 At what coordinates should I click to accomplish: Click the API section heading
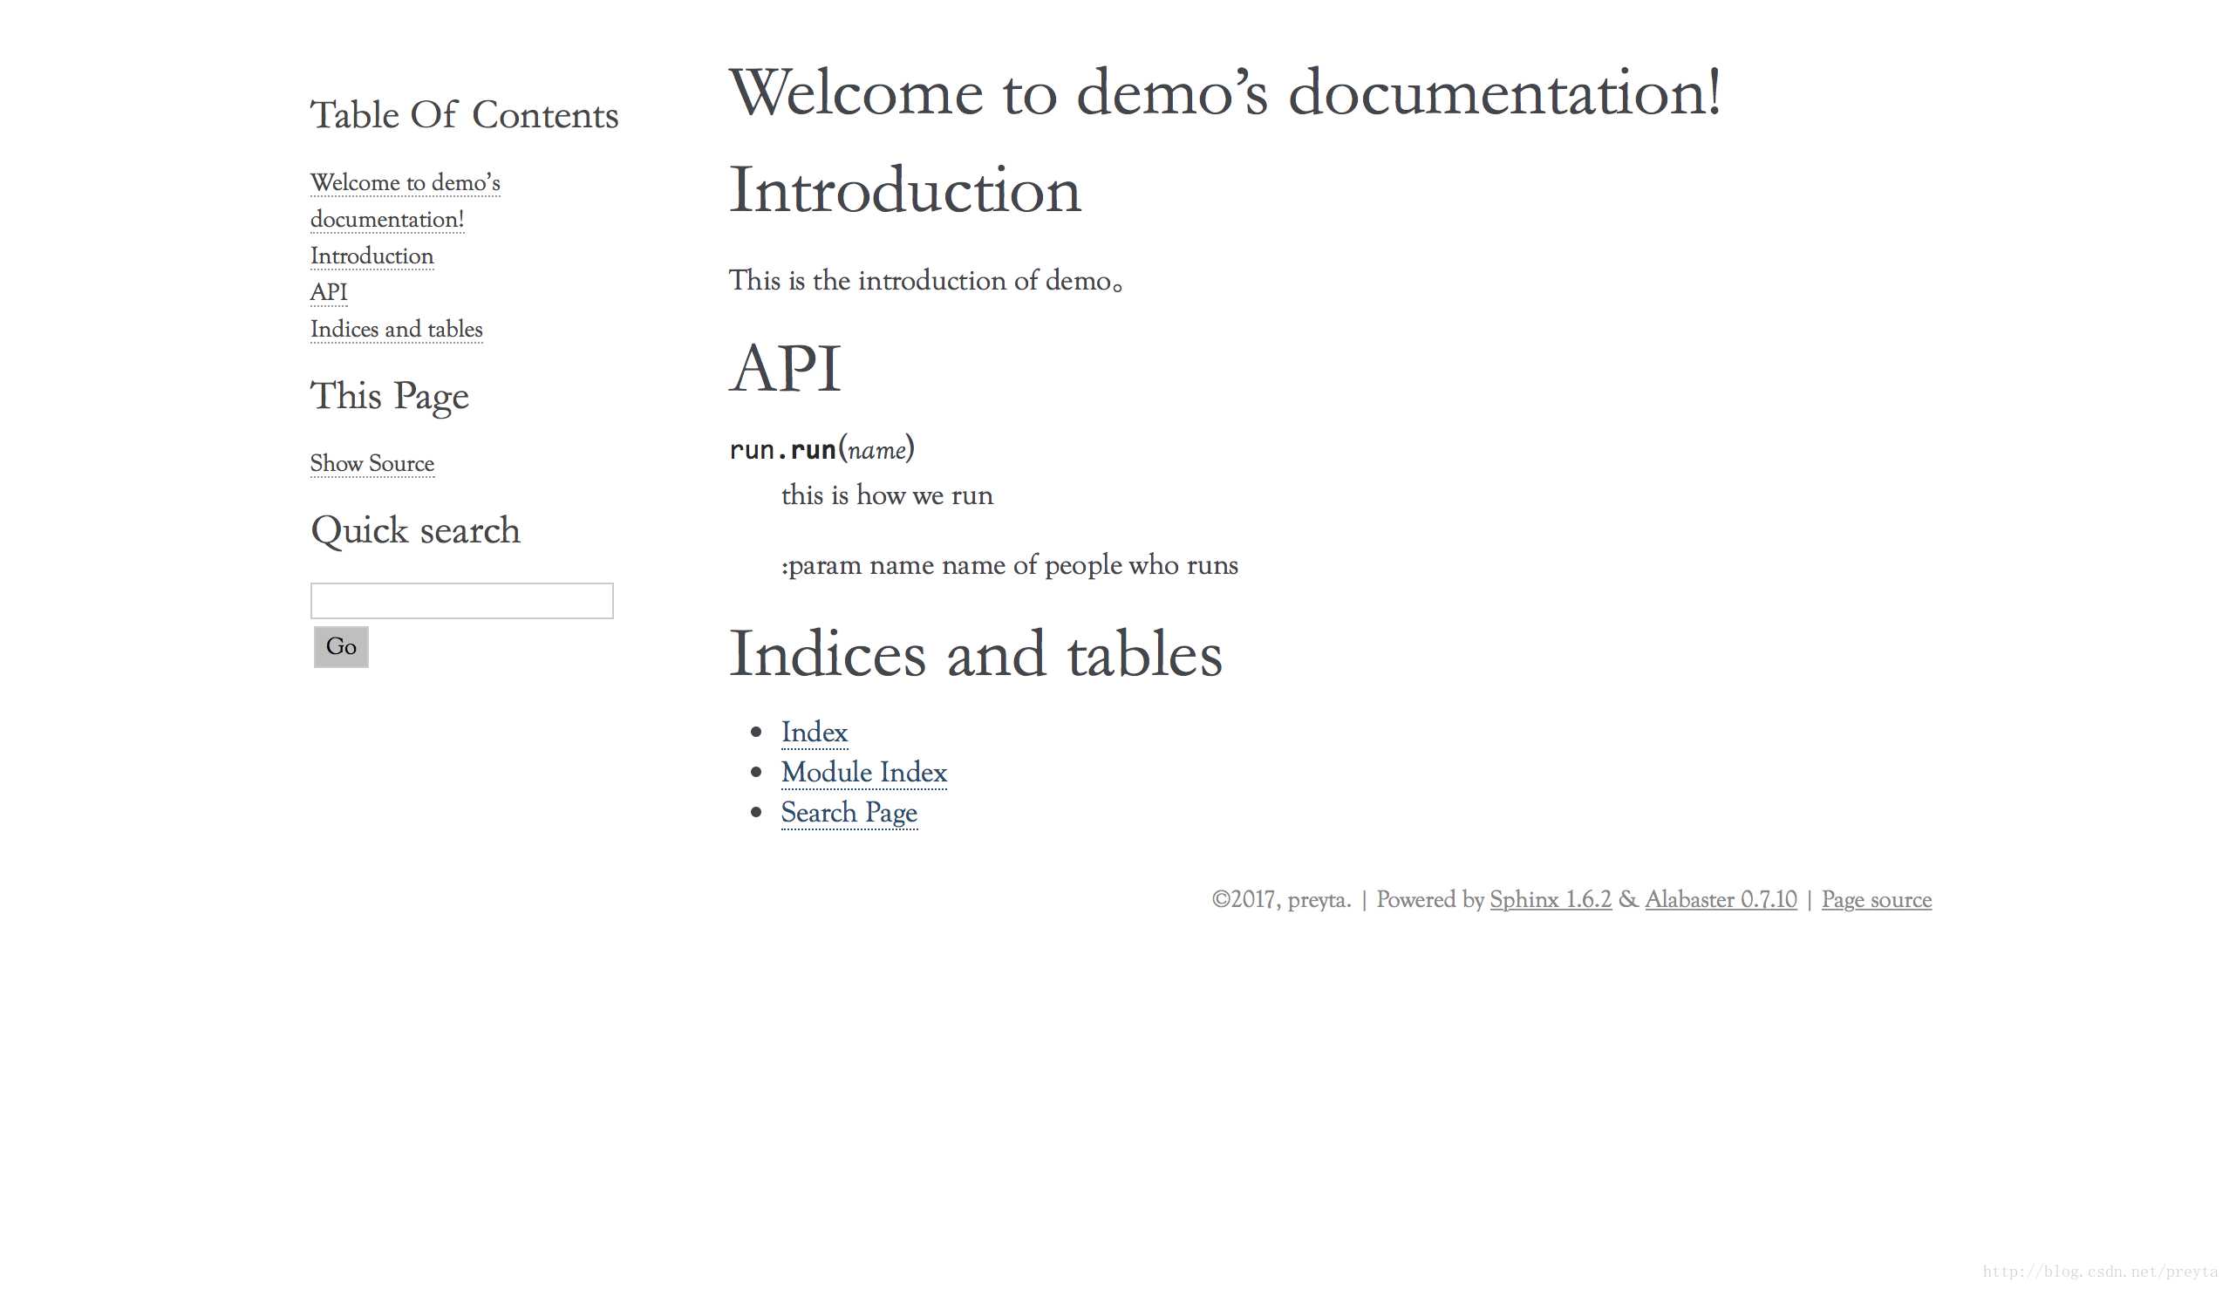point(785,367)
